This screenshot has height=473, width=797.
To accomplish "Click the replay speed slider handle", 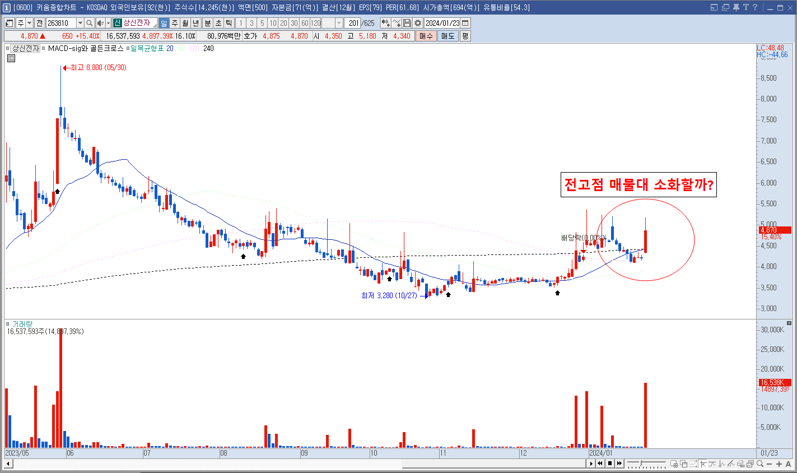I will 641,462.
